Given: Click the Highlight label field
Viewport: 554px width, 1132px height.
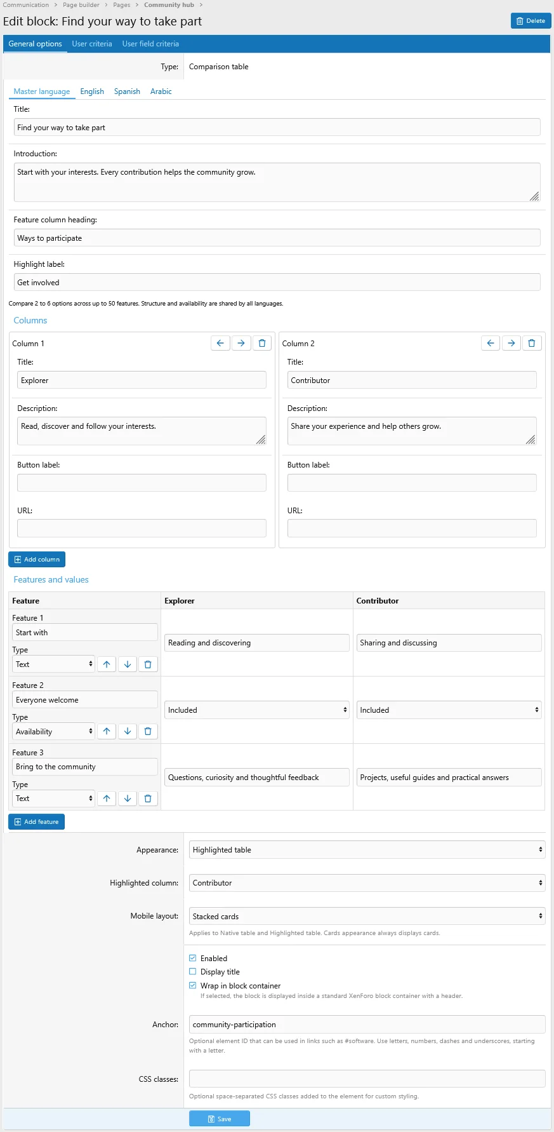Looking at the screenshot, I should pyautogui.click(x=277, y=283).
